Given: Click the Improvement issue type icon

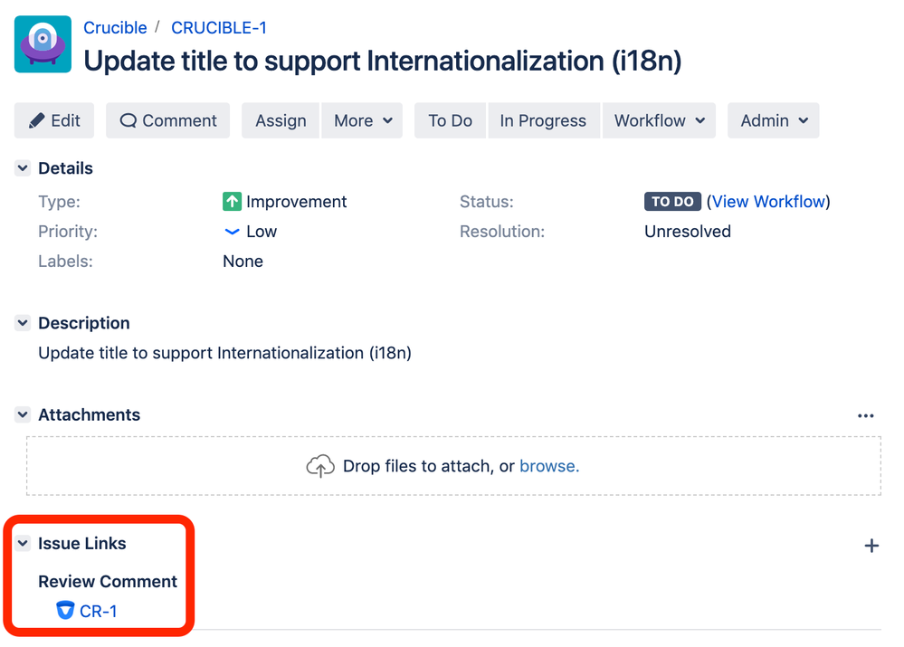Looking at the screenshot, I should (x=233, y=201).
